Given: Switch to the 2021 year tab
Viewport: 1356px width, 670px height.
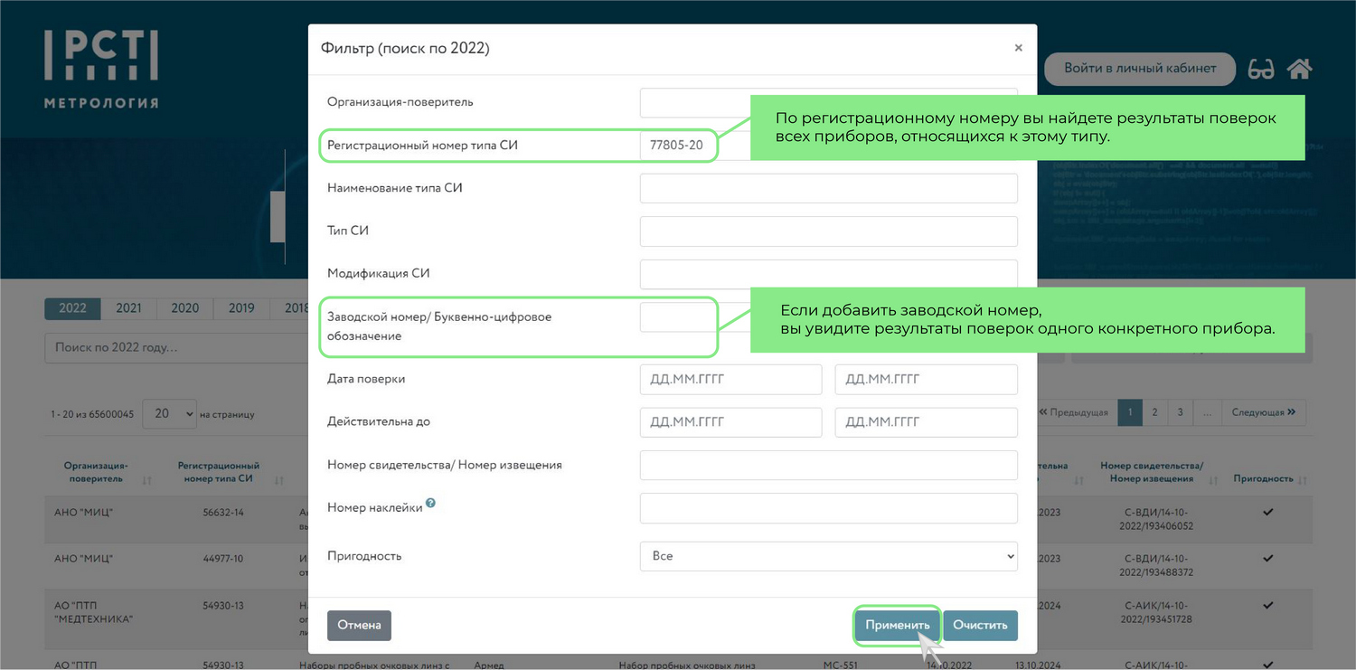Looking at the screenshot, I should 128,308.
